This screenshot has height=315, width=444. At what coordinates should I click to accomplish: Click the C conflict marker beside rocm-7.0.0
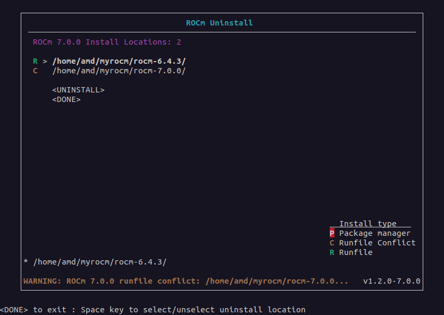[35, 71]
